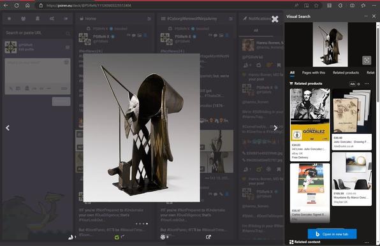
Task: Click the Open in new tab Bing button
Action: [x=332, y=234]
